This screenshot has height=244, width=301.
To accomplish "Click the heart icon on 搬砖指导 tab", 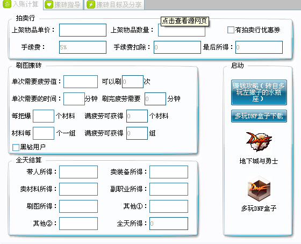I will (x=49, y=5).
